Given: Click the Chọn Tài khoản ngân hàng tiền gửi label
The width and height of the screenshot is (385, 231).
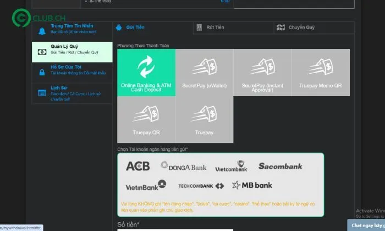Looking at the screenshot, I should pos(152,149).
